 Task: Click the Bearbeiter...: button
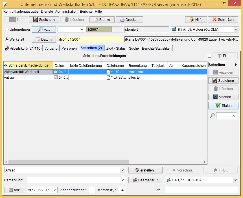(x=145, y=180)
